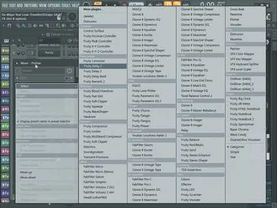Select Fruity Compressor plugin

coord(95,127)
